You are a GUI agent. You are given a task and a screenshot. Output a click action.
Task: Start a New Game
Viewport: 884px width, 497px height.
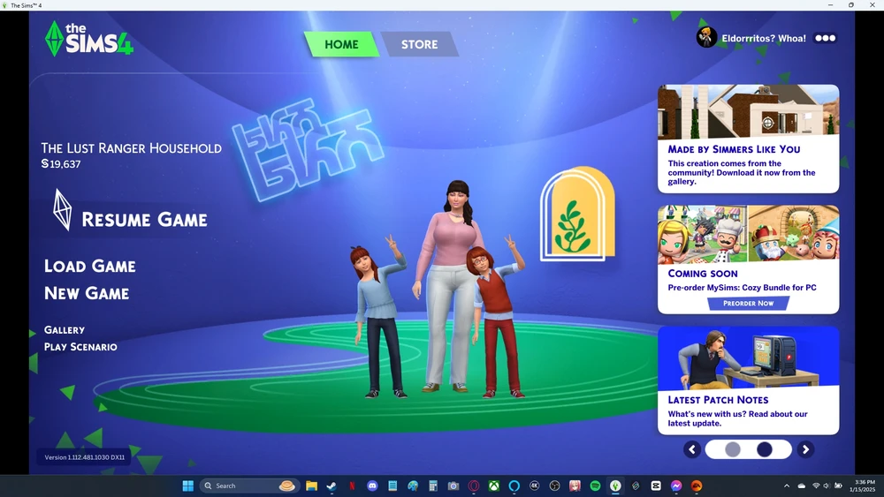click(87, 293)
